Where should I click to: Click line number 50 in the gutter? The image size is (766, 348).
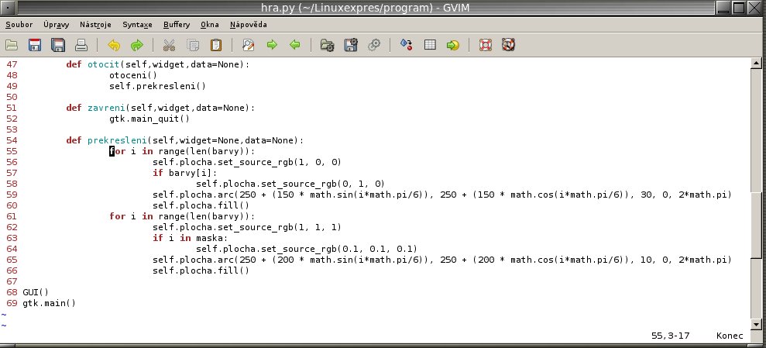(12, 97)
